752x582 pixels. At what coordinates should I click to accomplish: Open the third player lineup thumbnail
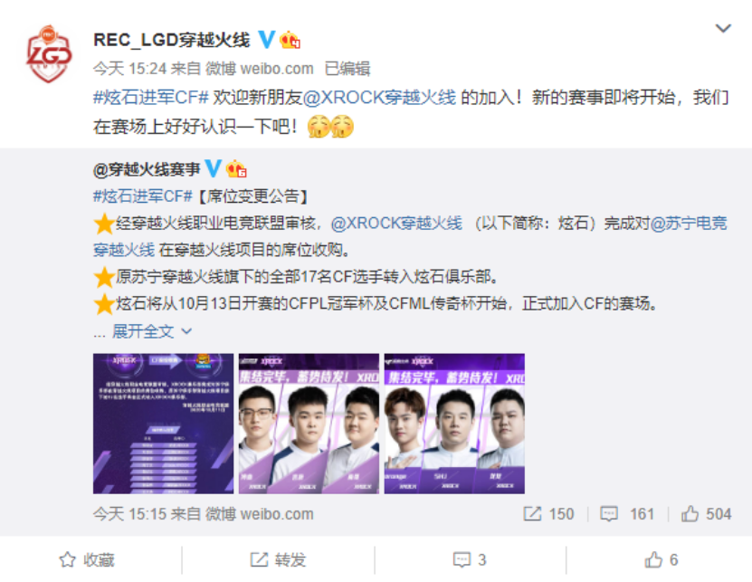[x=454, y=424]
